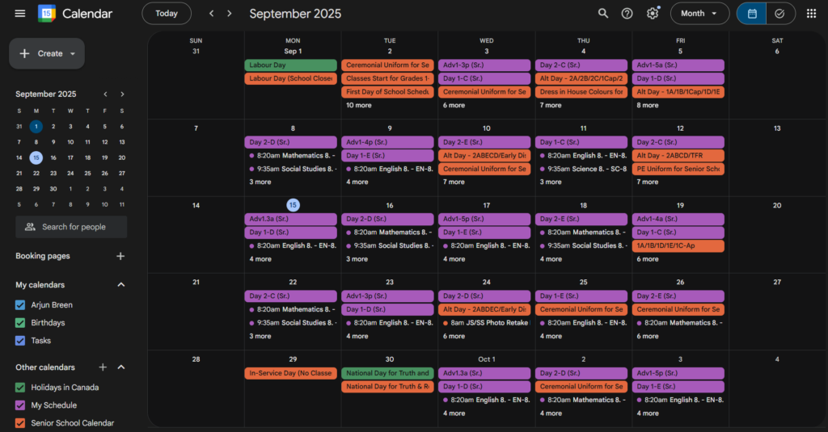Mini calendar next month arrow
This screenshot has height=432, width=828.
(x=122, y=94)
